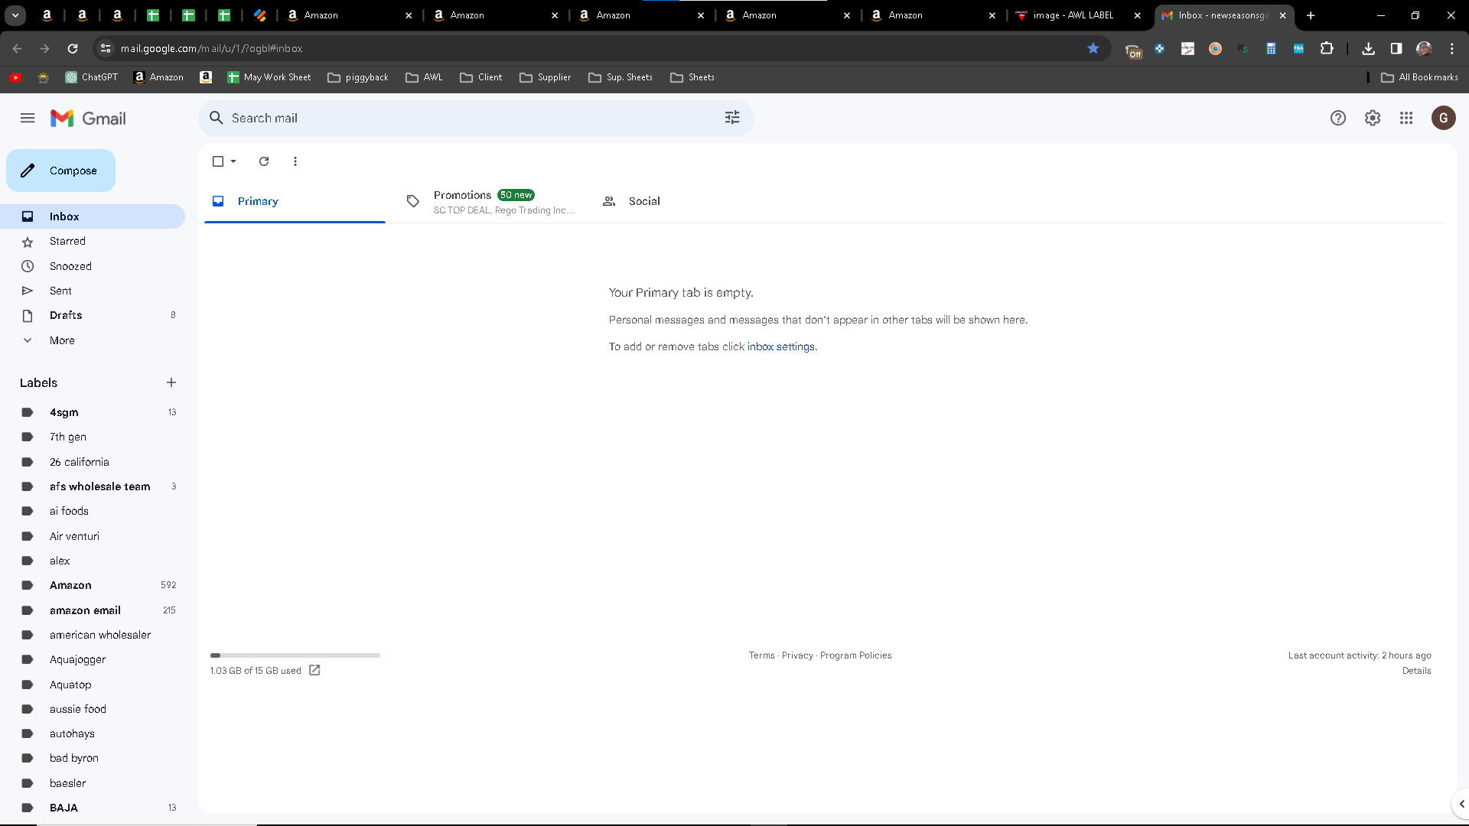The image size is (1469, 826).
Task: Open the tab search dropdown in Chrome
Action: (15, 15)
